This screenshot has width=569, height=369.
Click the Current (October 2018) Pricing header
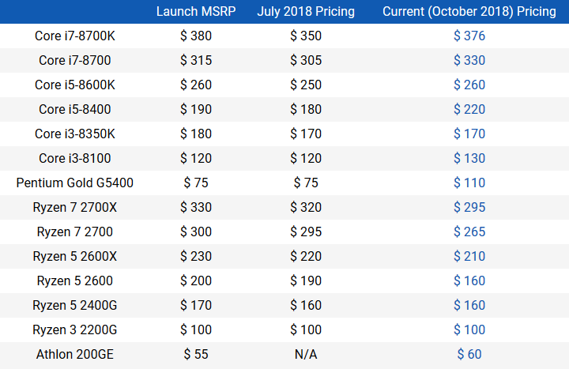(469, 12)
